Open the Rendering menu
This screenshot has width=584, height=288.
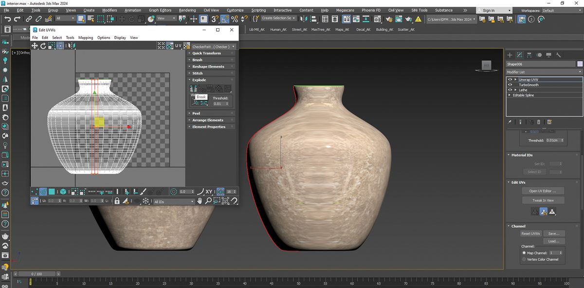tap(187, 10)
